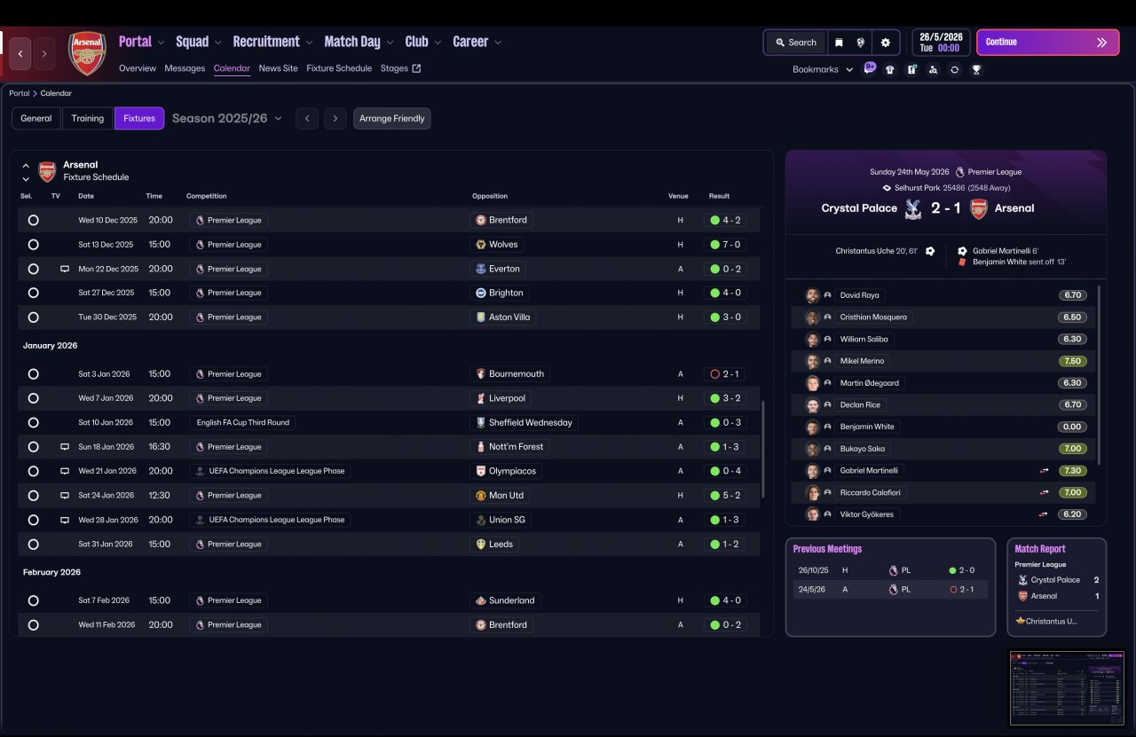Open the scouting magnifier shortcut icon
Image resolution: width=1136 pixels, height=737 pixels.
click(x=933, y=69)
